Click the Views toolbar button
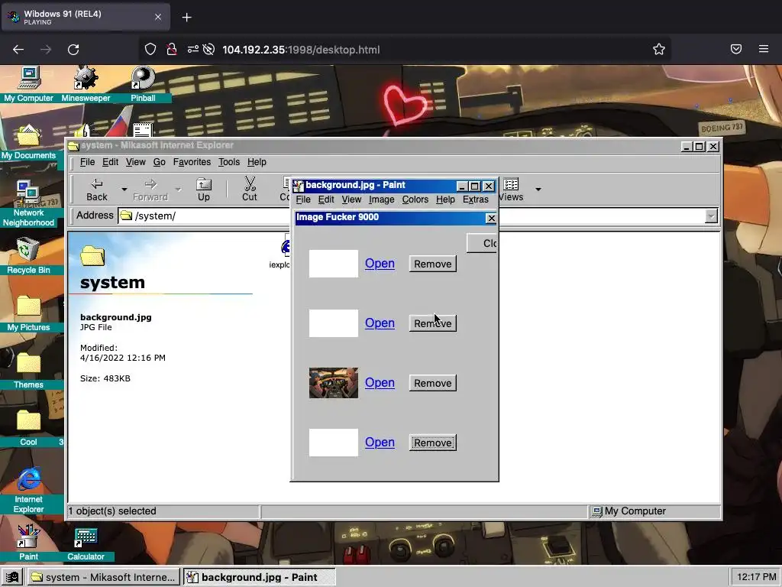The width and height of the screenshot is (782, 587). pos(511,190)
